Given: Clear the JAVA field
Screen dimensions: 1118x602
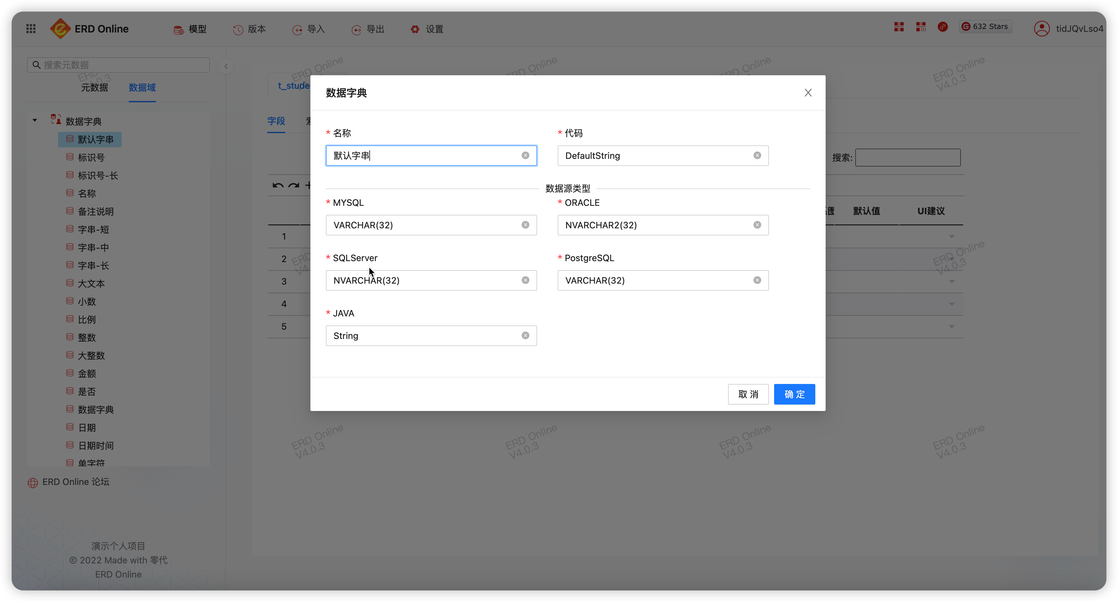Looking at the screenshot, I should (x=525, y=335).
